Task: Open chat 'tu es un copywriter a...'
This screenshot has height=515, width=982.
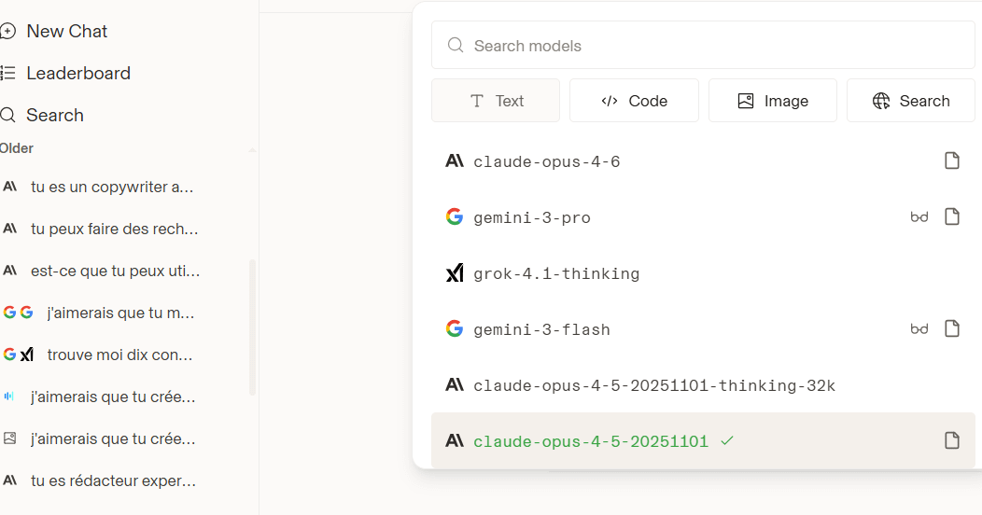Action: pos(112,188)
